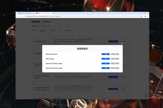Close the DS923+ download center tab
This screenshot has width=163, height=108.
click(51, 13)
